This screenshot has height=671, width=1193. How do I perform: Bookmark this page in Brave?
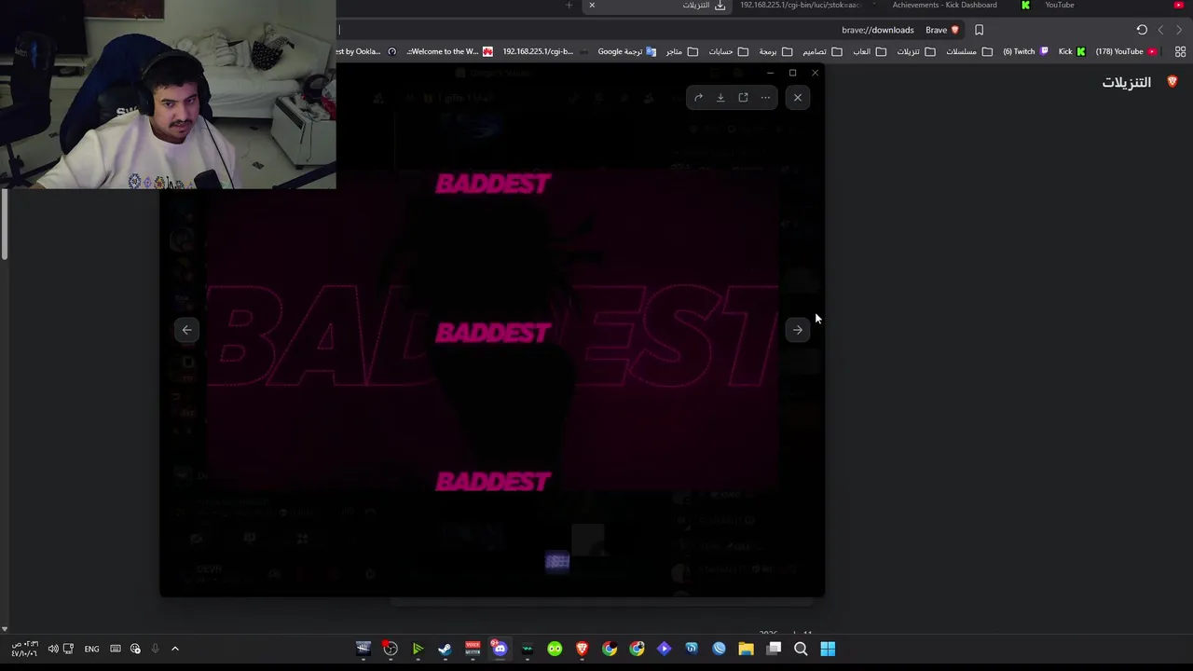point(979,30)
